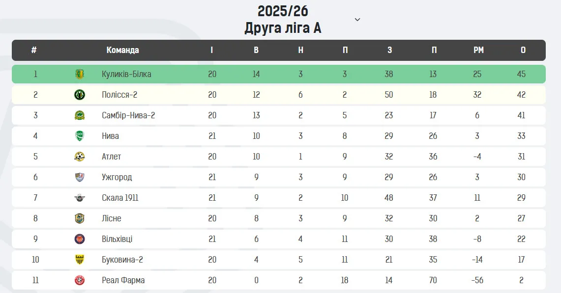561x293 pixels.
Task: Click the Куликів-Білка team logo
Action: (80, 74)
